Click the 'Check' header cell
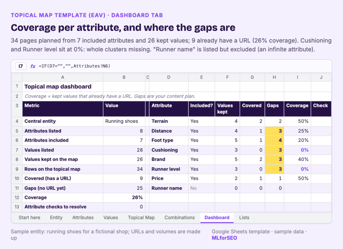343x249 pixels. [x=321, y=109]
